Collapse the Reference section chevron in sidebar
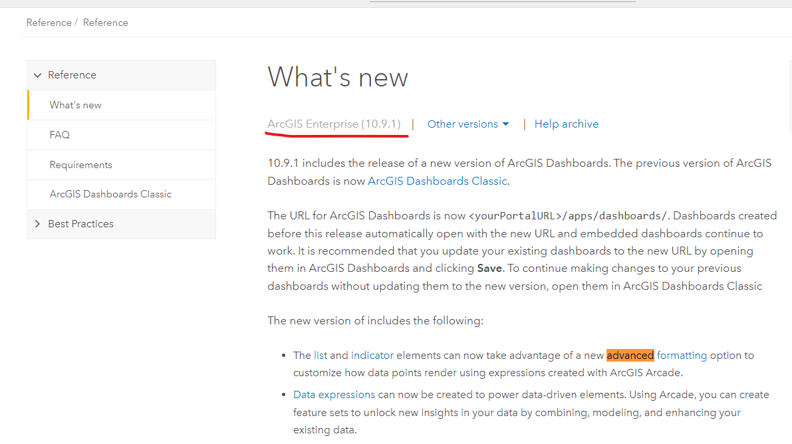Image resolution: width=792 pixels, height=444 pixels. [x=38, y=75]
